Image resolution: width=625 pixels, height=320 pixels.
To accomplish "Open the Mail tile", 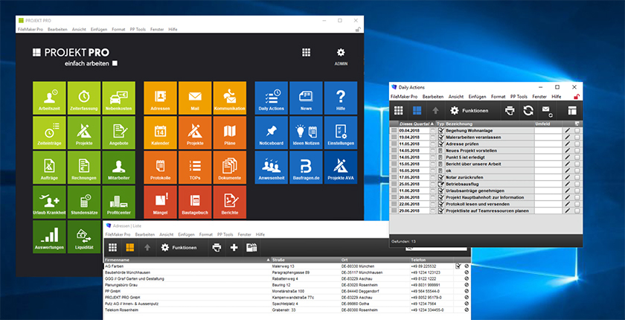I will (x=195, y=98).
